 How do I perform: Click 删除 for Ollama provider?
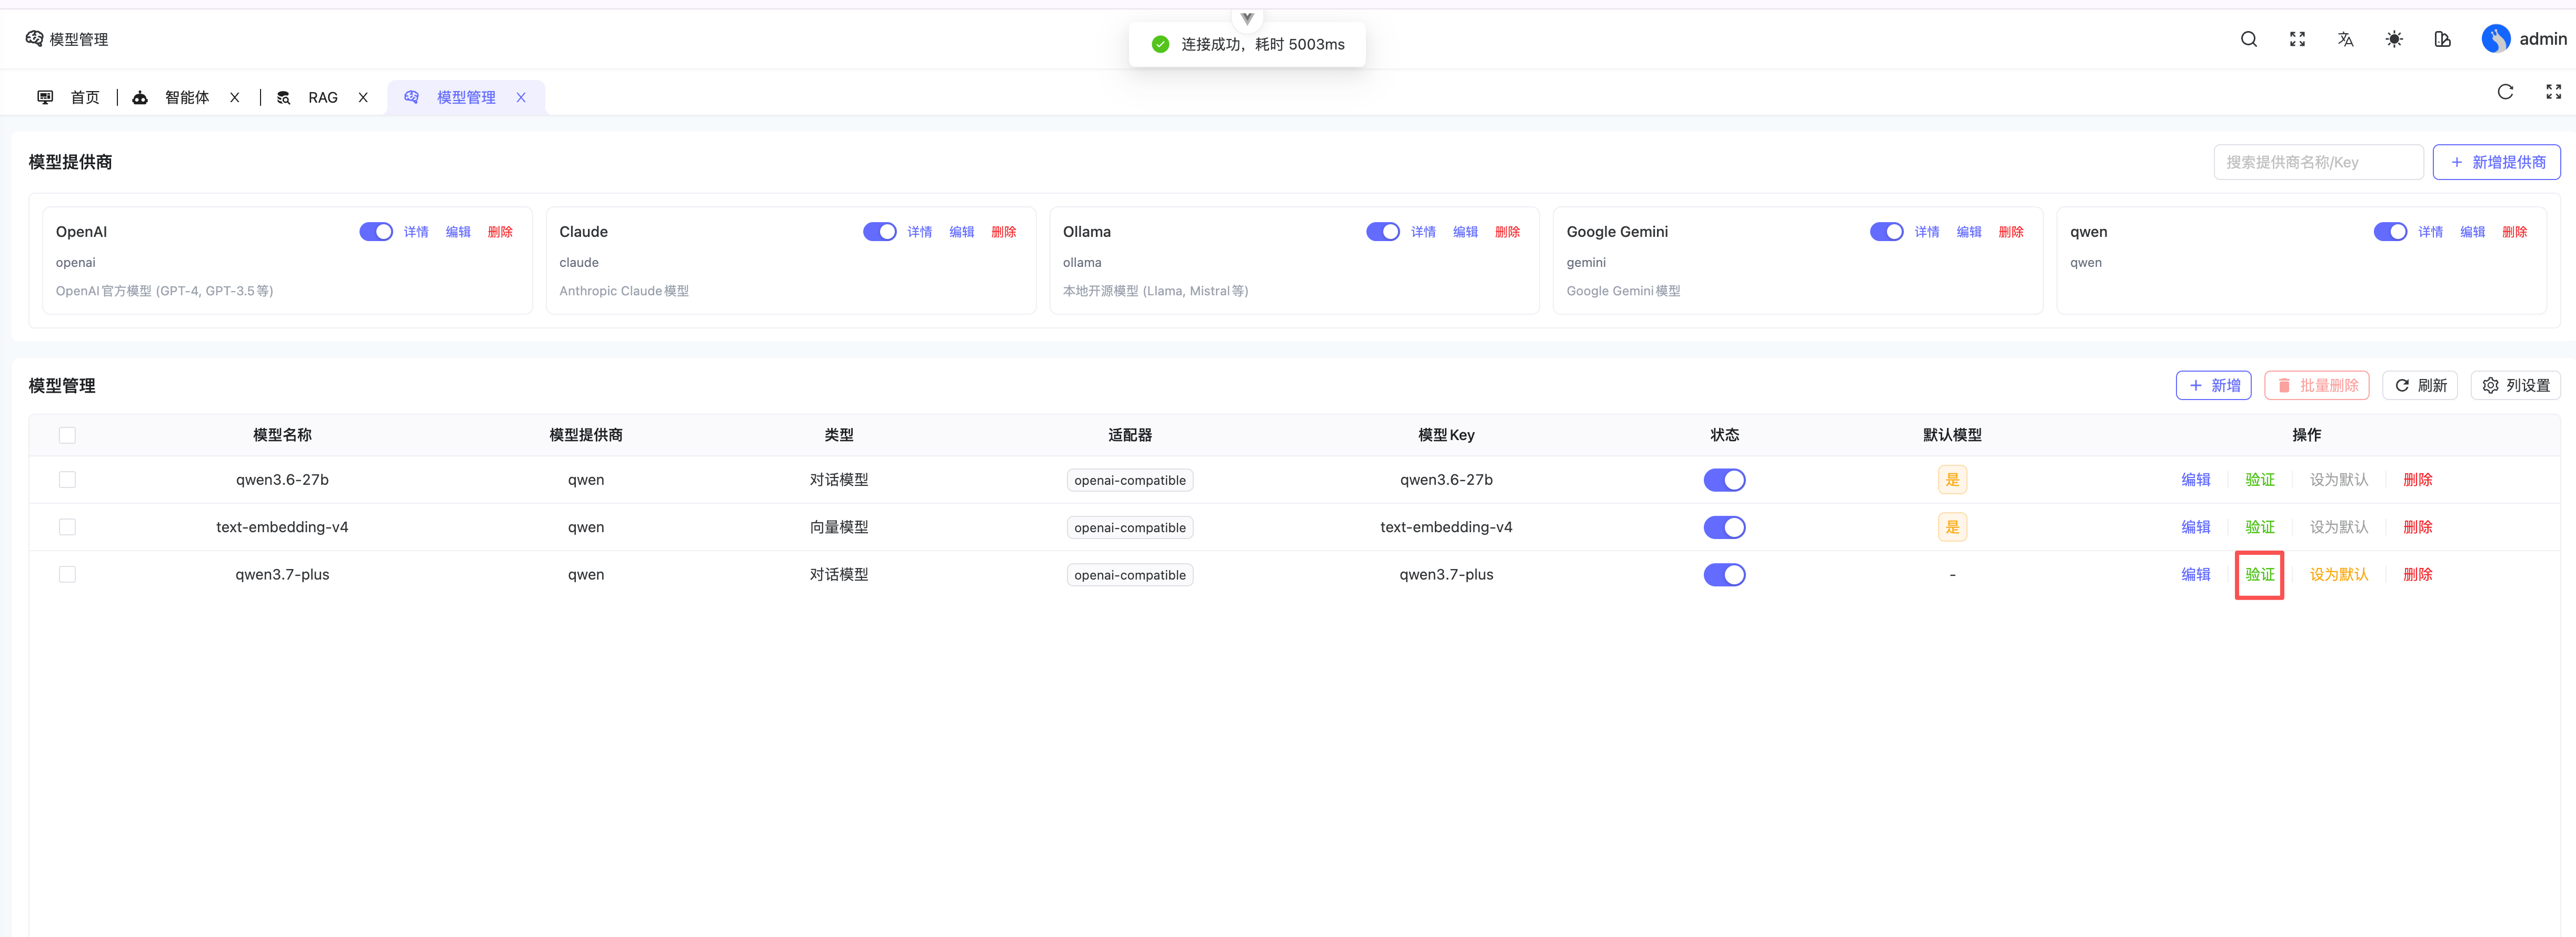pos(1507,232)
